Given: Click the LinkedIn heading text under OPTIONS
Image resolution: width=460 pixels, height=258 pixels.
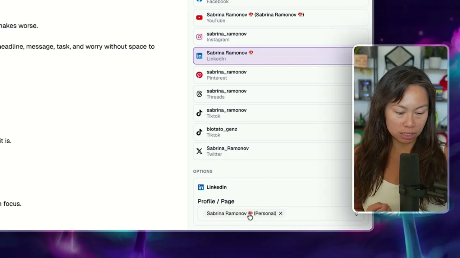Looking at the screenshot, I should click(216, 187).
